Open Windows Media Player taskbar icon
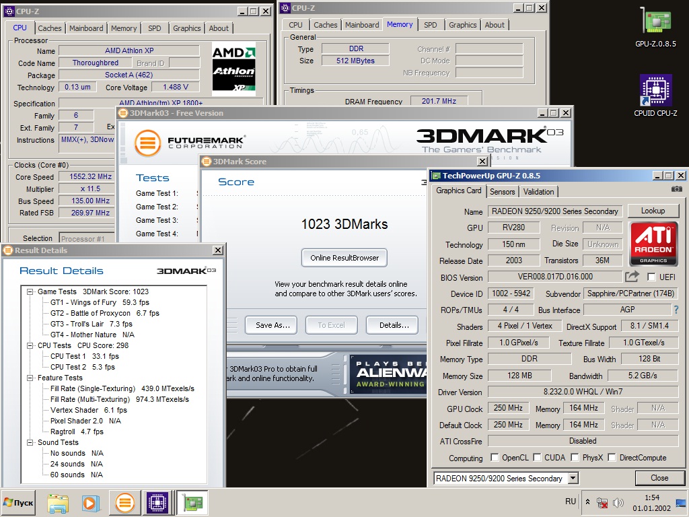 click(x=91, y=503)
